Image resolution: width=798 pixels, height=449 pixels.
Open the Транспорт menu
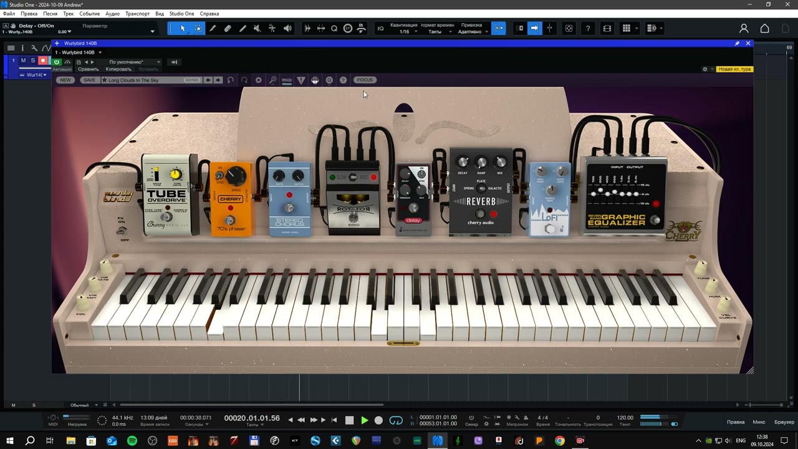click(x=137, y=14)
